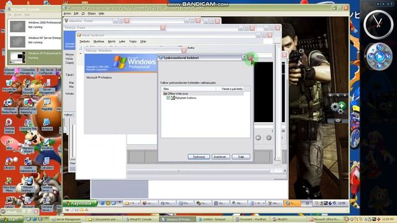
Task: Select Windows 2000 Professional in Virtual PC Console
Action: (35, 26)
